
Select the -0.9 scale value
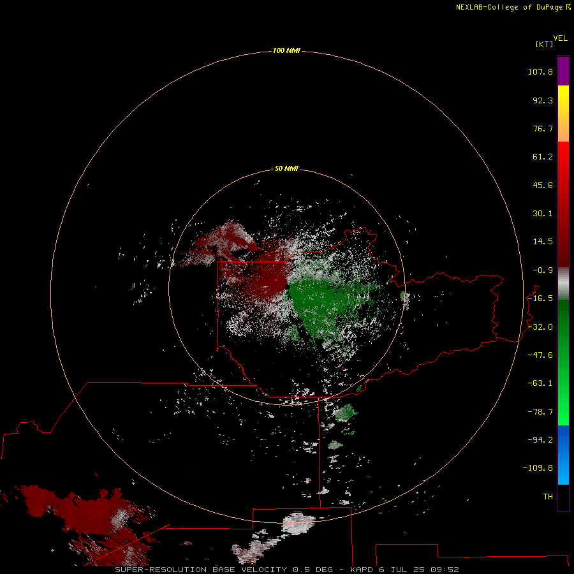click(x=543, y=270)
